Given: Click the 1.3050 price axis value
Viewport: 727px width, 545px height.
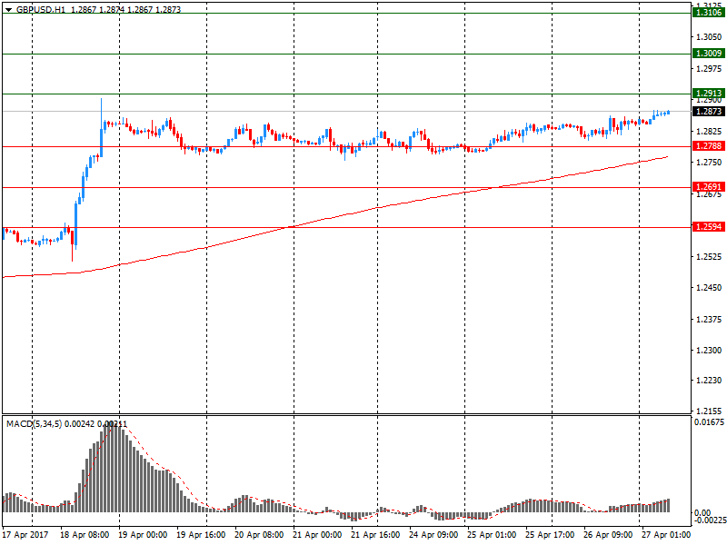Looking at the screenshot, I should [x=709, y=37].
